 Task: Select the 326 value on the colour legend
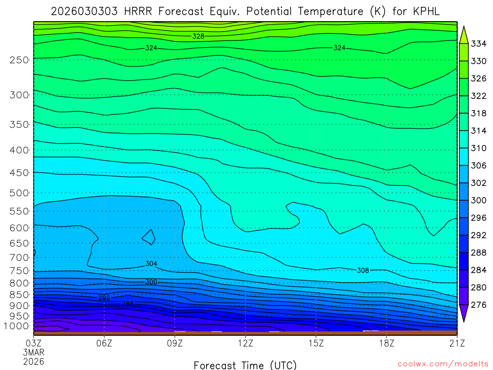(x=479, y=79)
